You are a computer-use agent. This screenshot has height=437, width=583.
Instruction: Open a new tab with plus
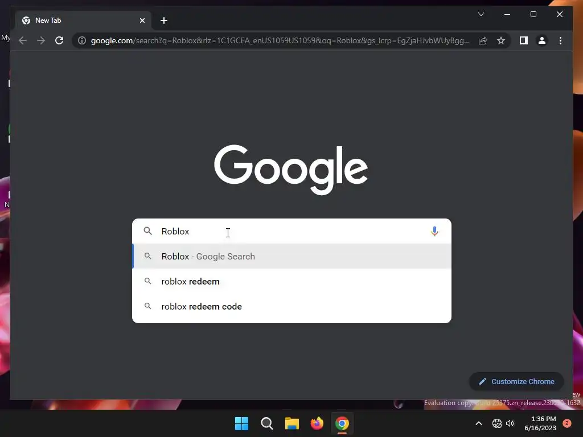(x=163, y=20)
